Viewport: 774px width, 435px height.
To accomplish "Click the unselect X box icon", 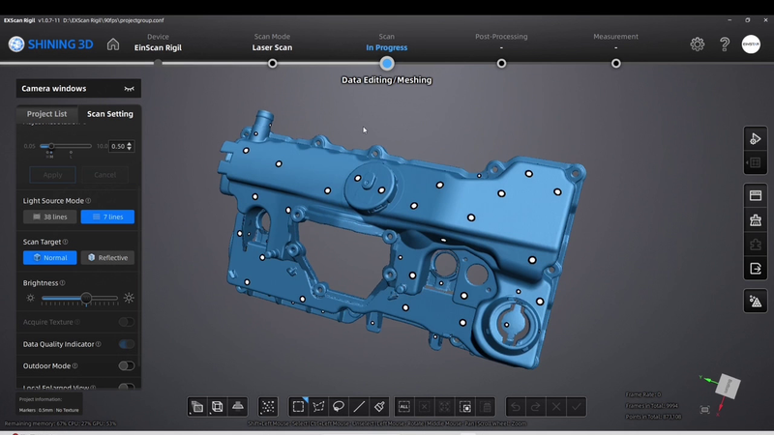I will pos(424,407).
